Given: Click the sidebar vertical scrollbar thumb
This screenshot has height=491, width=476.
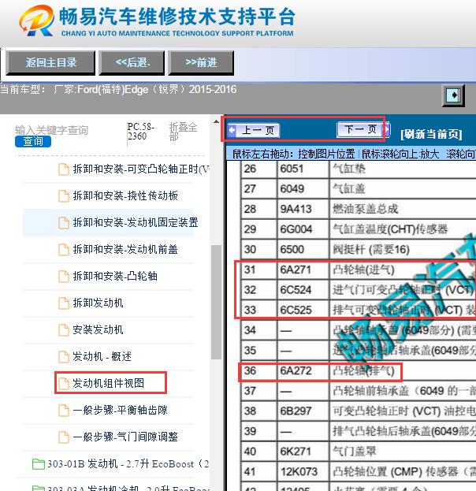Looking at the screenshot, I should [216, 302].
